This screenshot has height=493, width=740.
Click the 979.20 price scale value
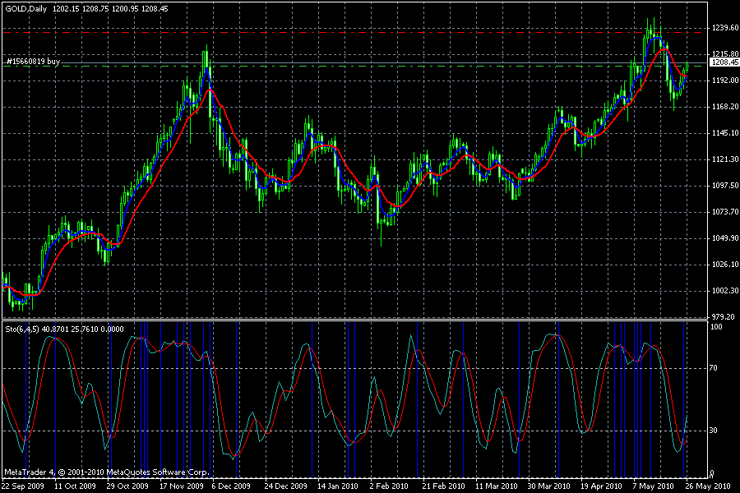(x=723, y=317)
